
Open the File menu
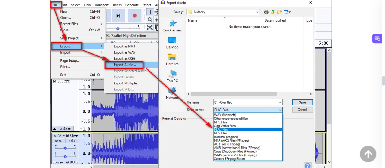click(55, 5)
